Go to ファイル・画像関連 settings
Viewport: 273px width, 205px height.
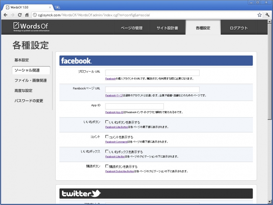(31, 80)
